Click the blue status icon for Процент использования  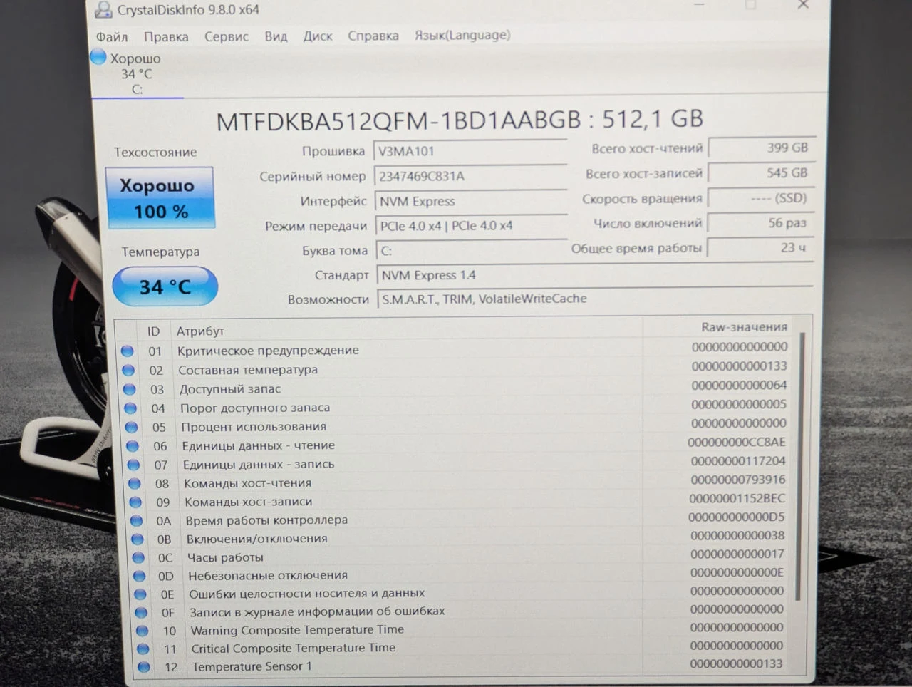(131, 427)
